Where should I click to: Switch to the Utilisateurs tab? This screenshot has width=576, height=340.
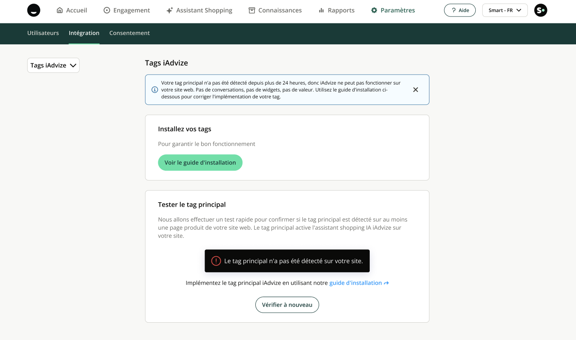(43, 33)
